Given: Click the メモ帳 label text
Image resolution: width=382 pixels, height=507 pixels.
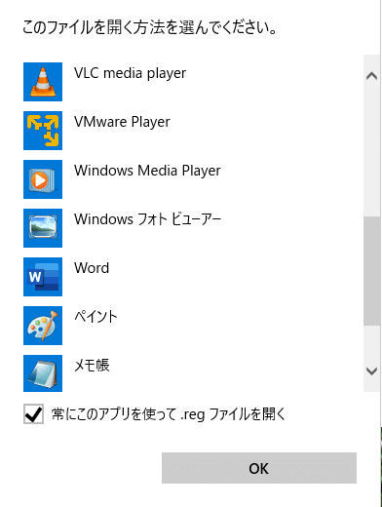Looking at the screenshot, I should point(92,366).
